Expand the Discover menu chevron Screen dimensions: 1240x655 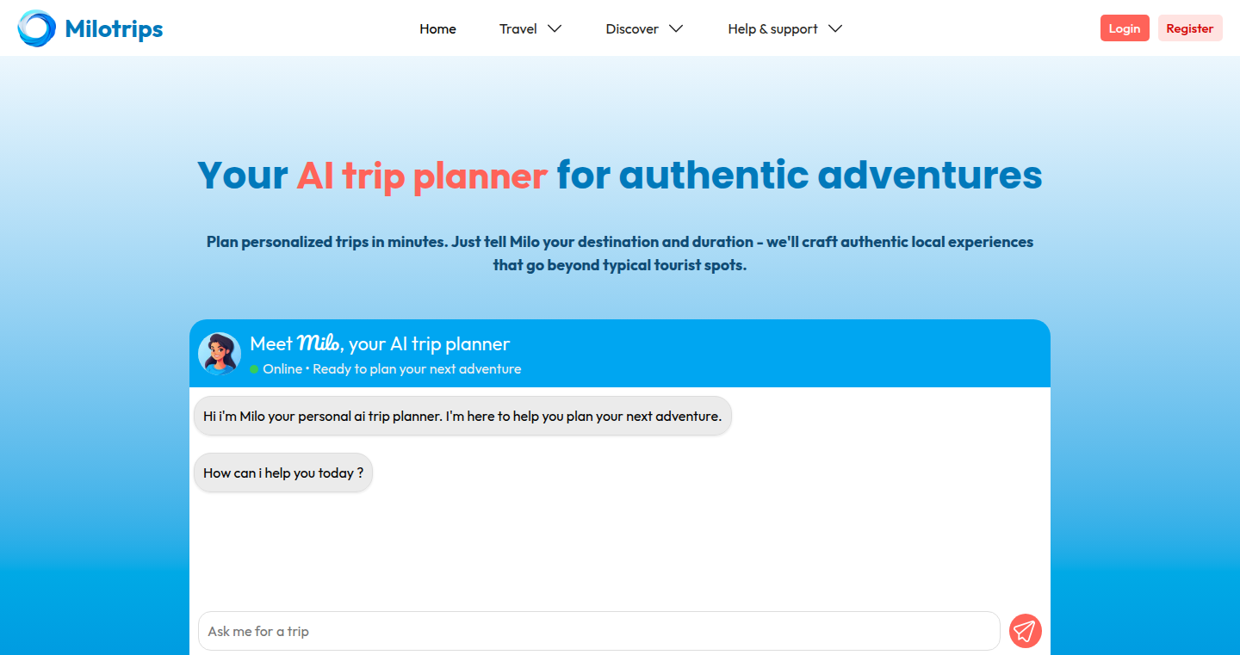[x=676, y=28]
